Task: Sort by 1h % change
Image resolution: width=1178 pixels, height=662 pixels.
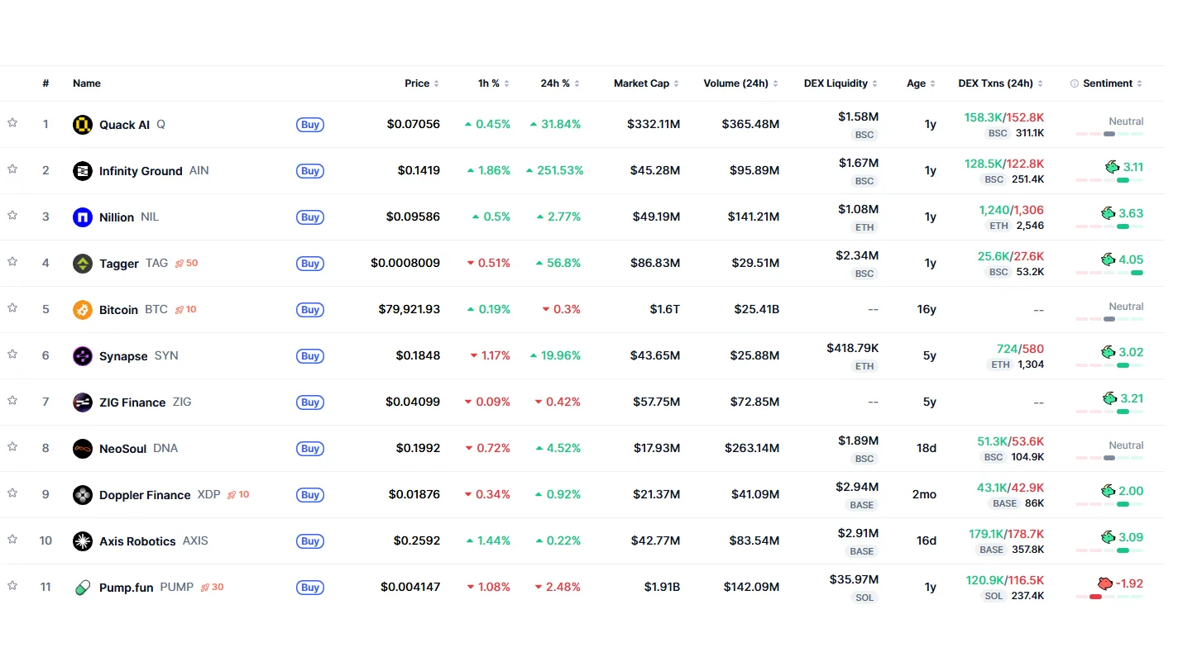Action: (x=494, y=83)
